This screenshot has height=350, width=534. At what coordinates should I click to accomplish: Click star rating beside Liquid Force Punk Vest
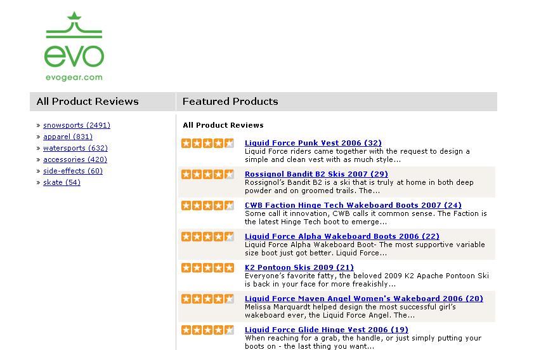[x=207, y=144]
